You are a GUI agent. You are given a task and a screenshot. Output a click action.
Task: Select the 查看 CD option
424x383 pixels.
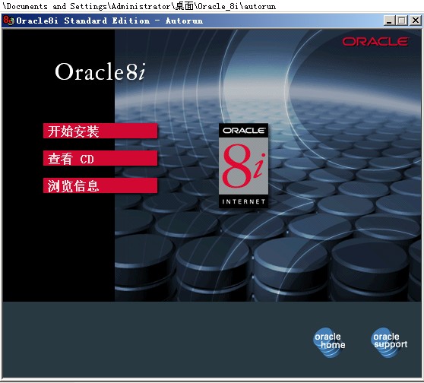(100, 159)
